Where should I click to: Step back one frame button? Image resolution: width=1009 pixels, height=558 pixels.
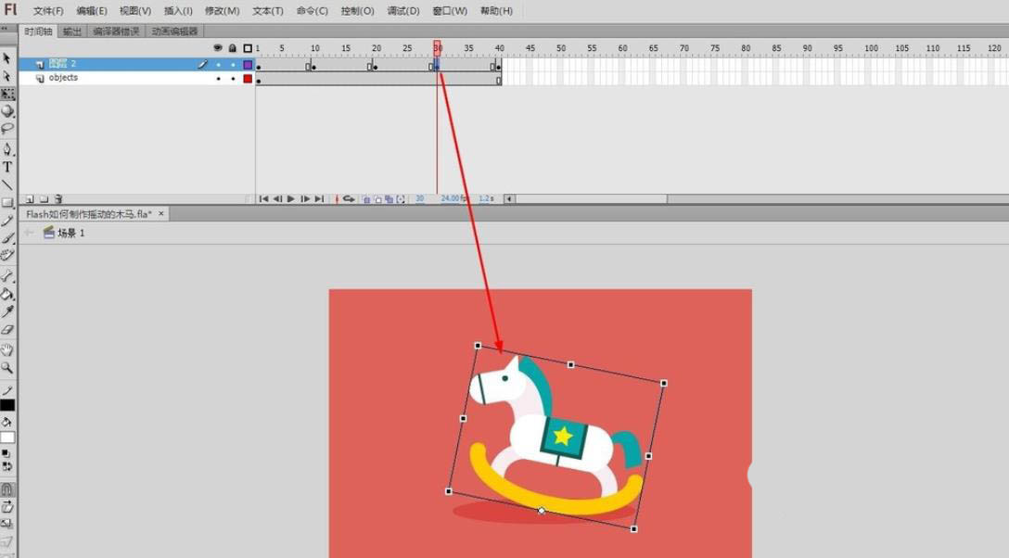[x=277, y=199]
